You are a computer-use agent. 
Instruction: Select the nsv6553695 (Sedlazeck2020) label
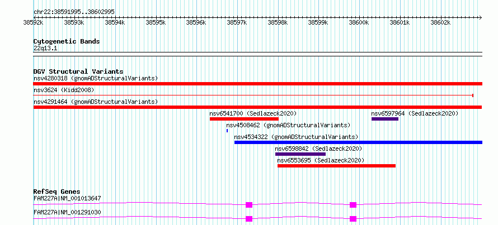point(321,160)
